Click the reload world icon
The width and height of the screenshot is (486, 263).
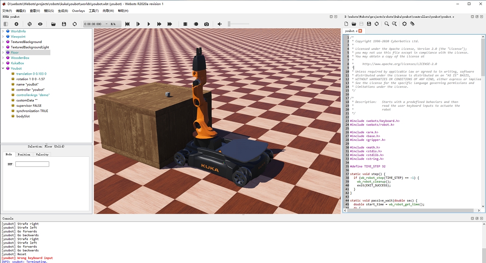pyautogui.click(x=75, y=24)
